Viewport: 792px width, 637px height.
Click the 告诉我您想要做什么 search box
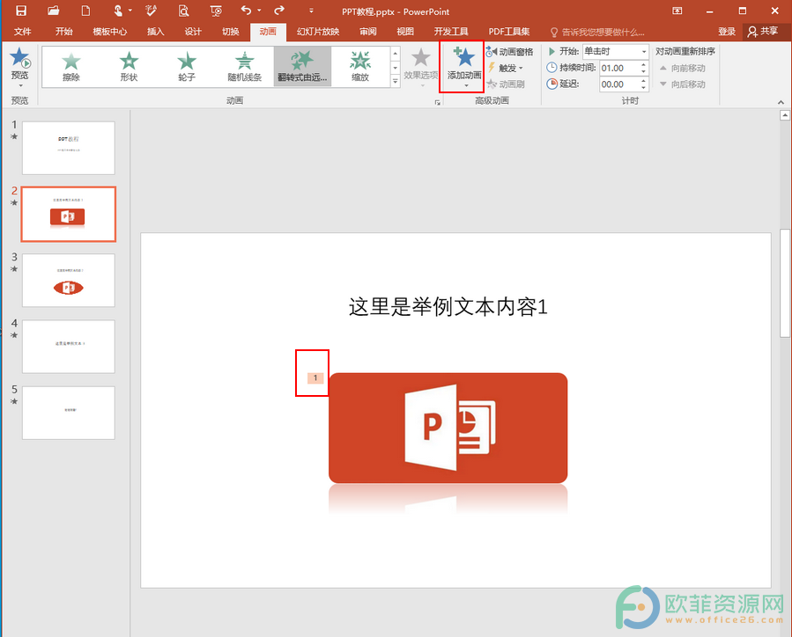597,33
